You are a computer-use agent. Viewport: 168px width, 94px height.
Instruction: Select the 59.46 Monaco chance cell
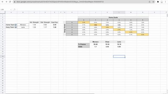coord(96,44)
